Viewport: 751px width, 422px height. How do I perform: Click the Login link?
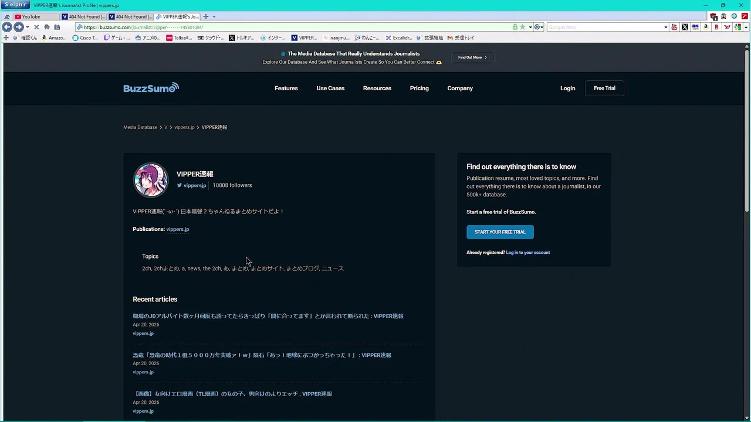tap(567, 88)
